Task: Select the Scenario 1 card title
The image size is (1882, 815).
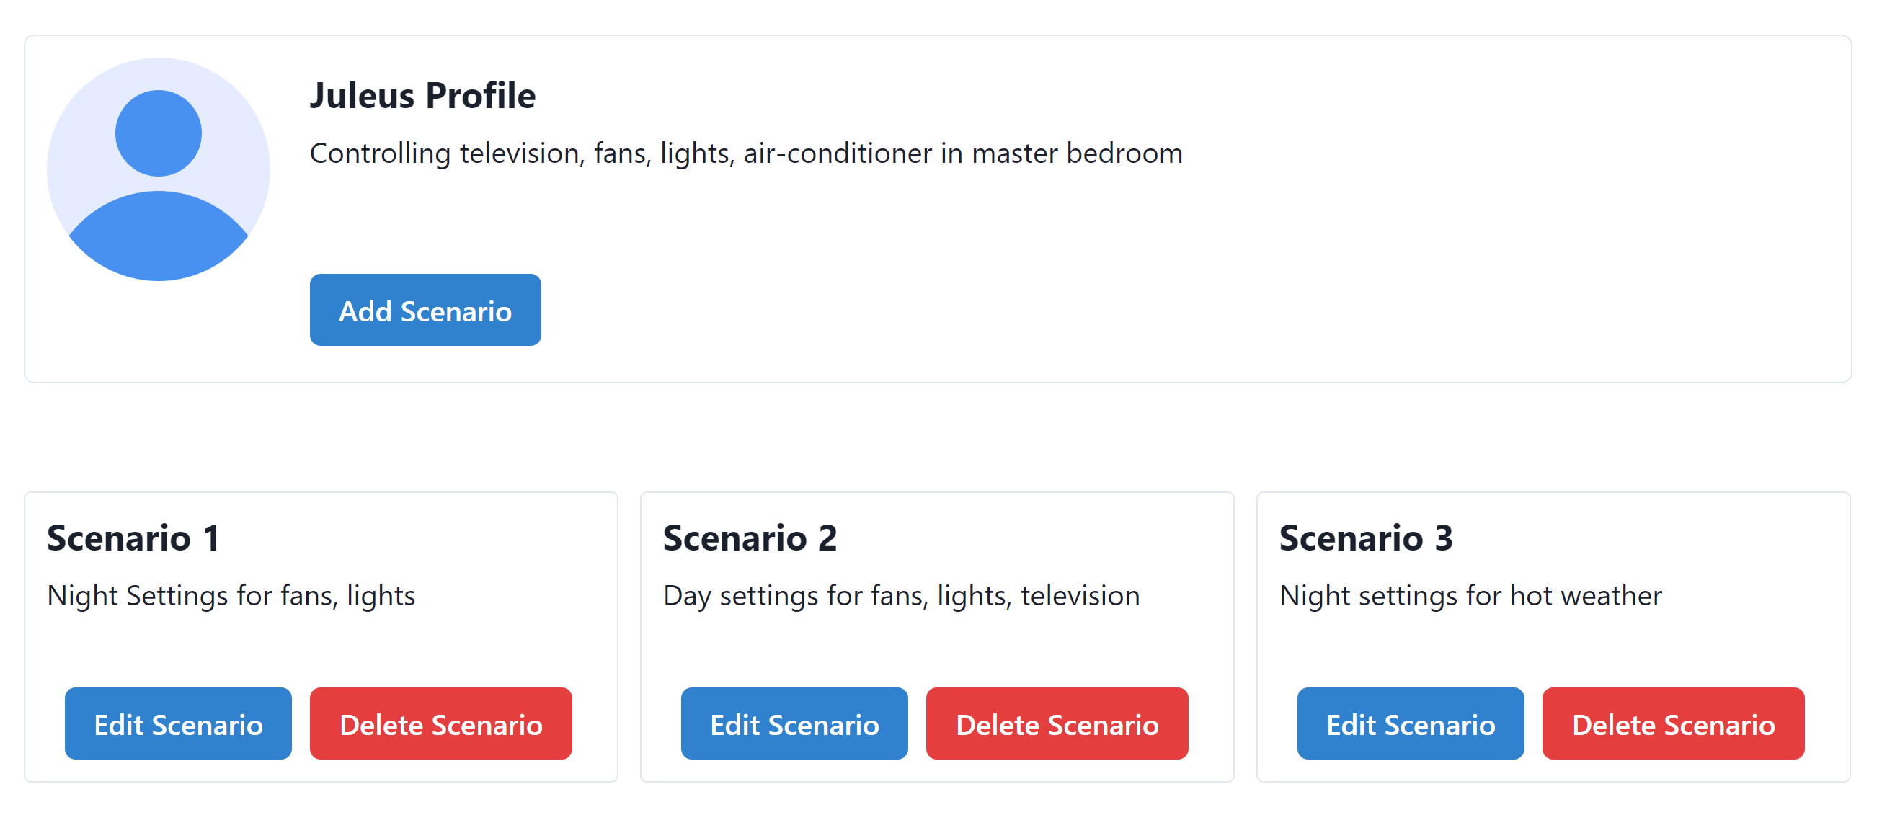Action: [x=133, y=538]
